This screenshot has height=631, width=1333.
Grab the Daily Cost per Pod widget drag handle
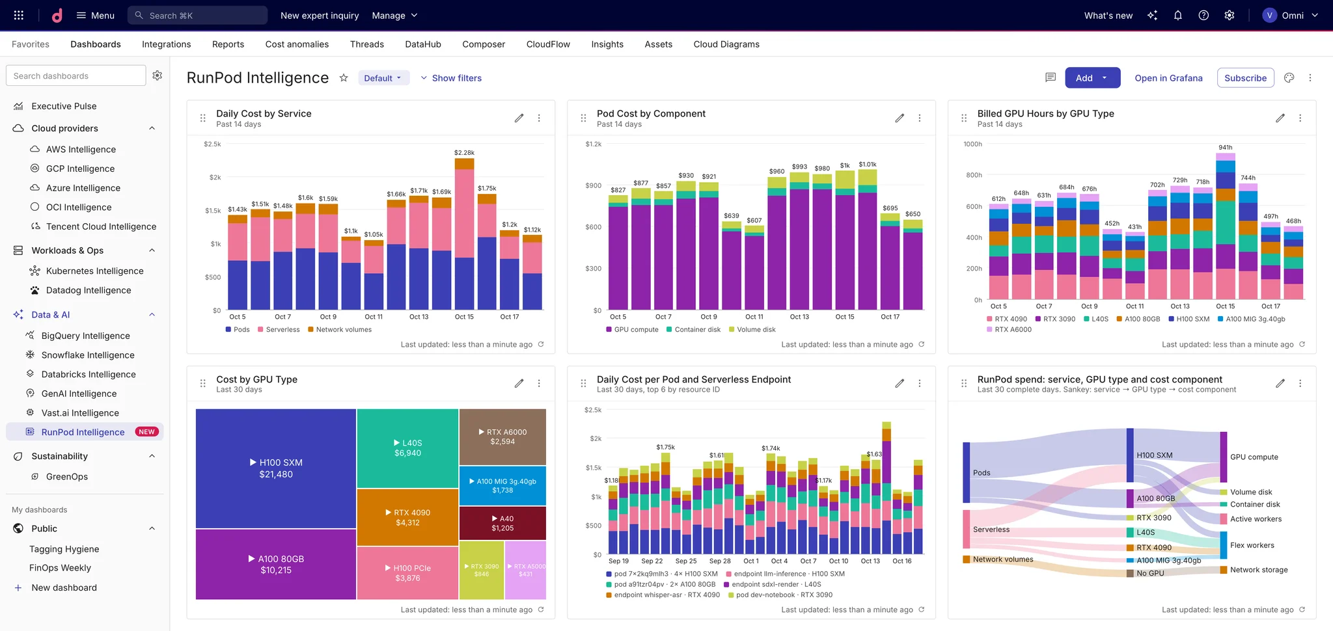[x=583, y=383]
